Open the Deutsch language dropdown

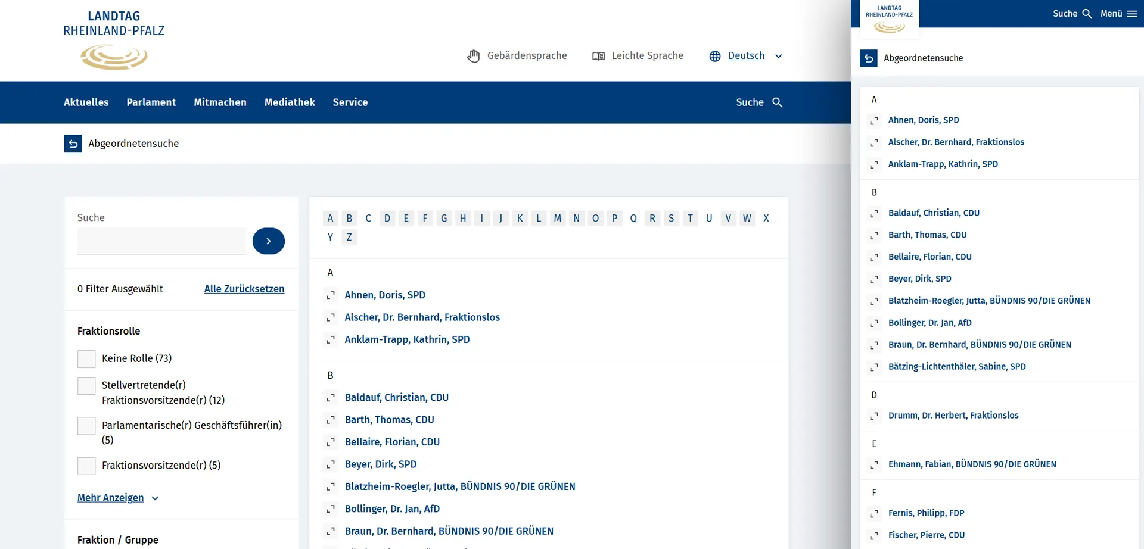click(x=778, y=56)
